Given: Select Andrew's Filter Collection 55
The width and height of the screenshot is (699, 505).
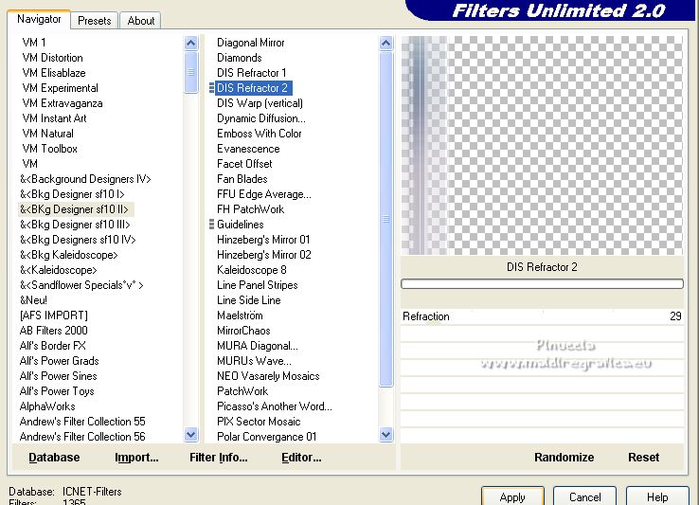Looking at the screenshot, I should coord(82,422).
